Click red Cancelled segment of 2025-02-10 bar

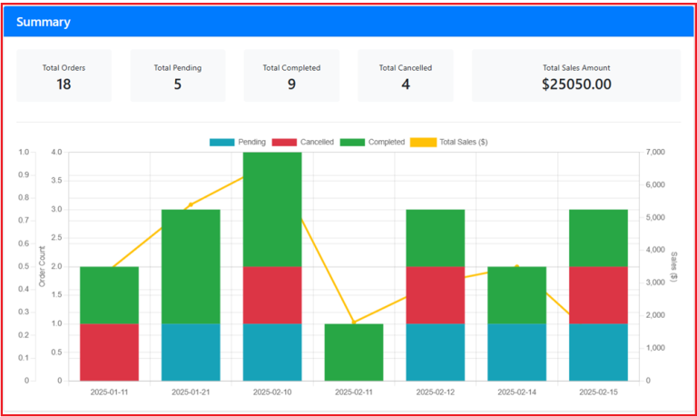272,294
